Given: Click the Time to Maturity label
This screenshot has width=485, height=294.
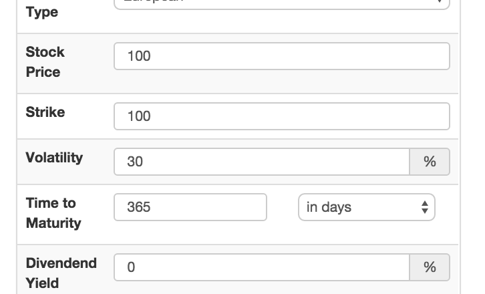Looking at the screenshot, I should click(53, 212).
